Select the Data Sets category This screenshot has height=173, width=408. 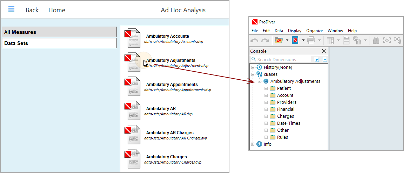coord(59,43)
